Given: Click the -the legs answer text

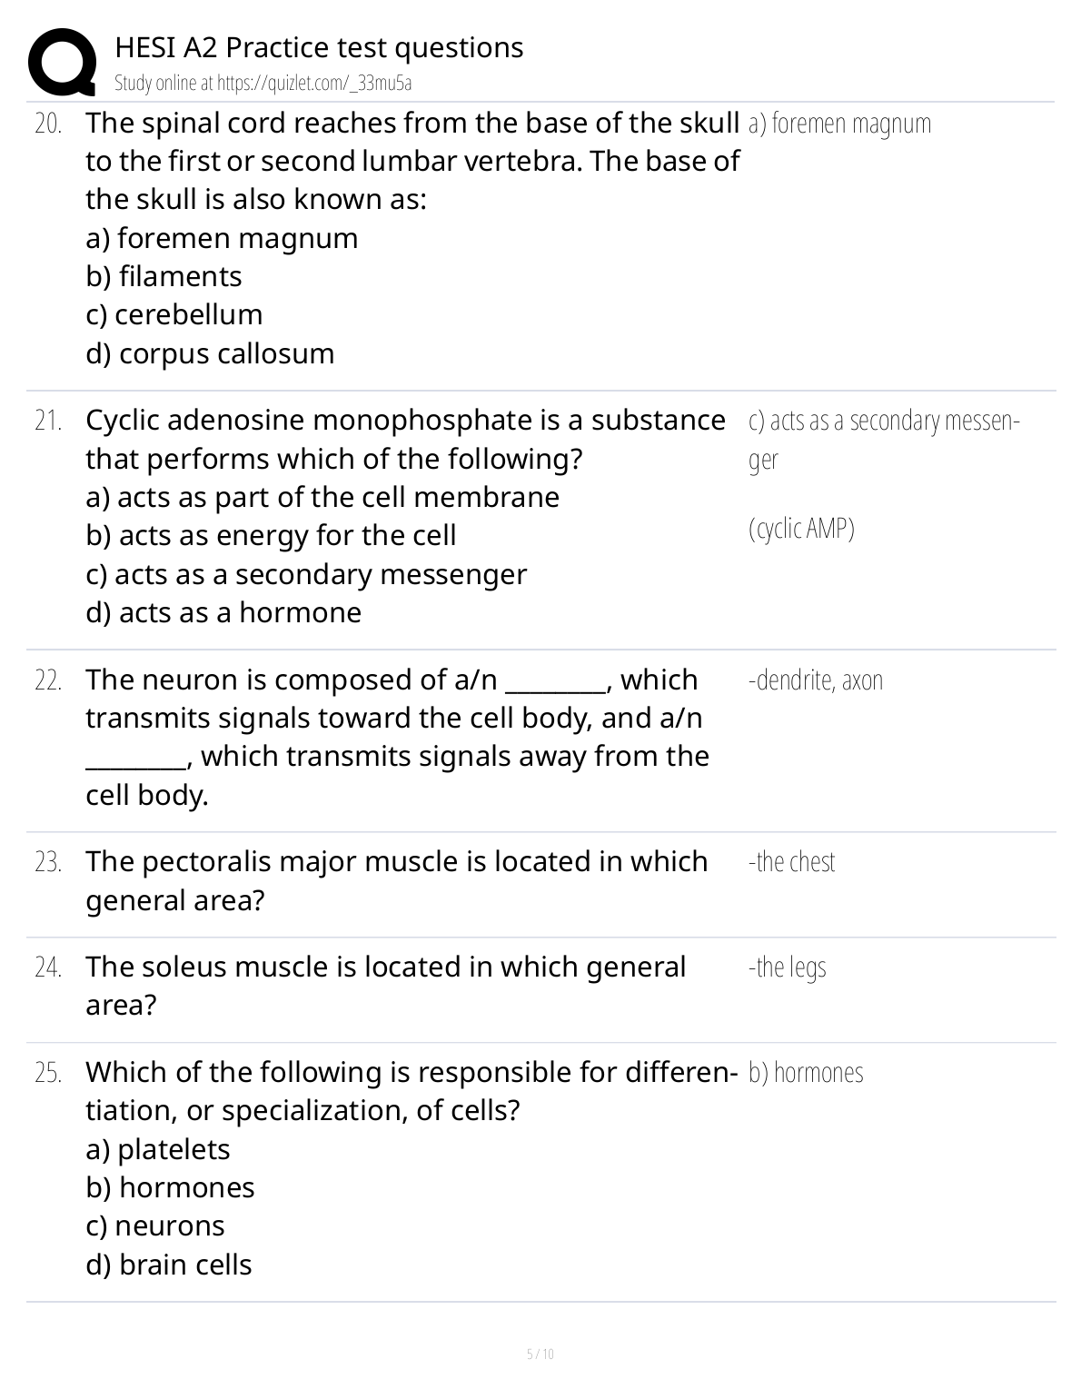Looking at the screenshot, I should [787, 967].
